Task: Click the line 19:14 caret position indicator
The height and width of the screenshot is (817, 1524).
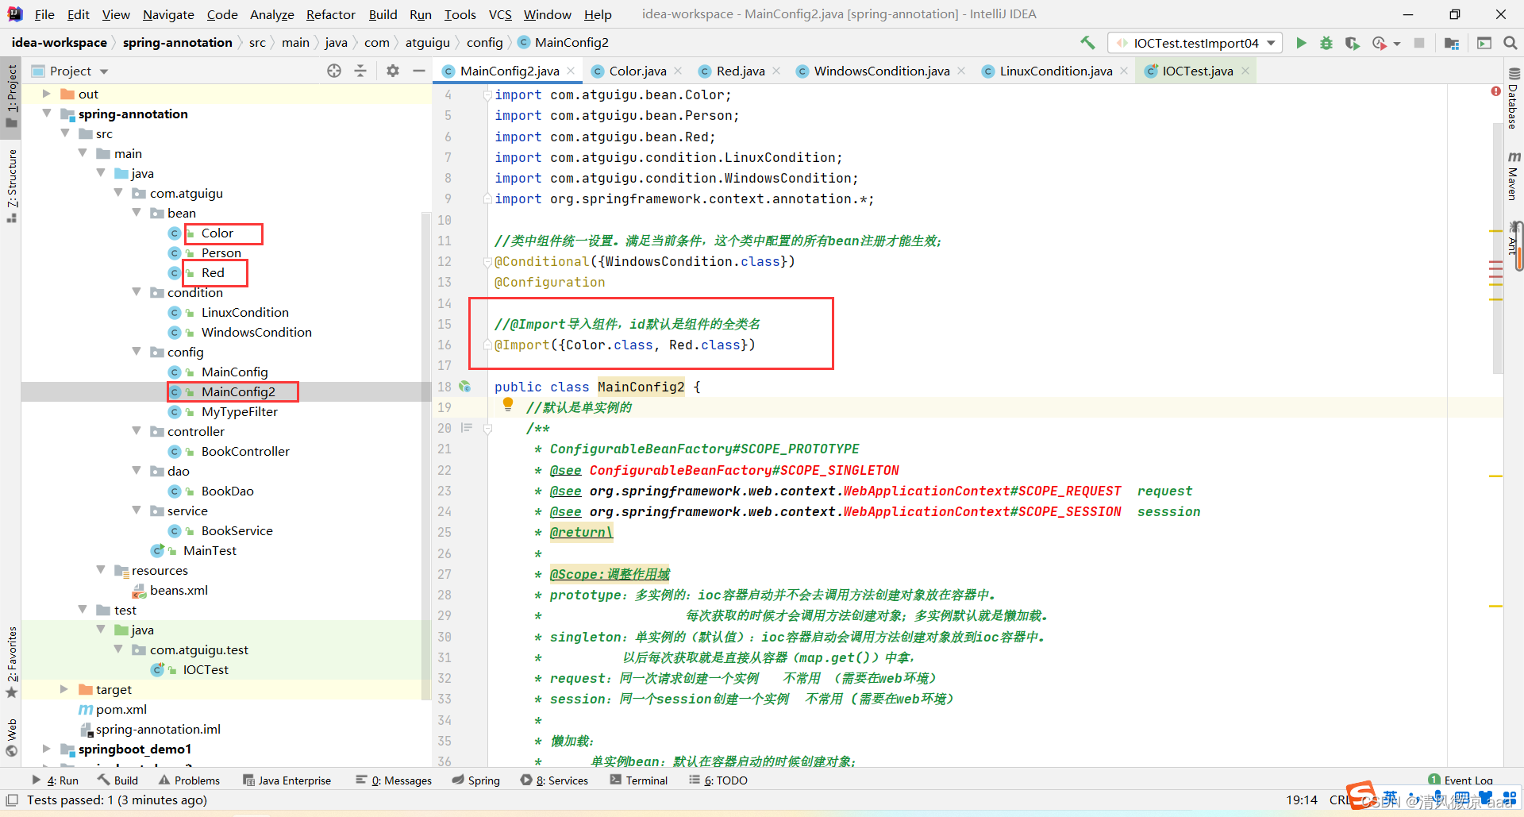Action: (1302, 800)
